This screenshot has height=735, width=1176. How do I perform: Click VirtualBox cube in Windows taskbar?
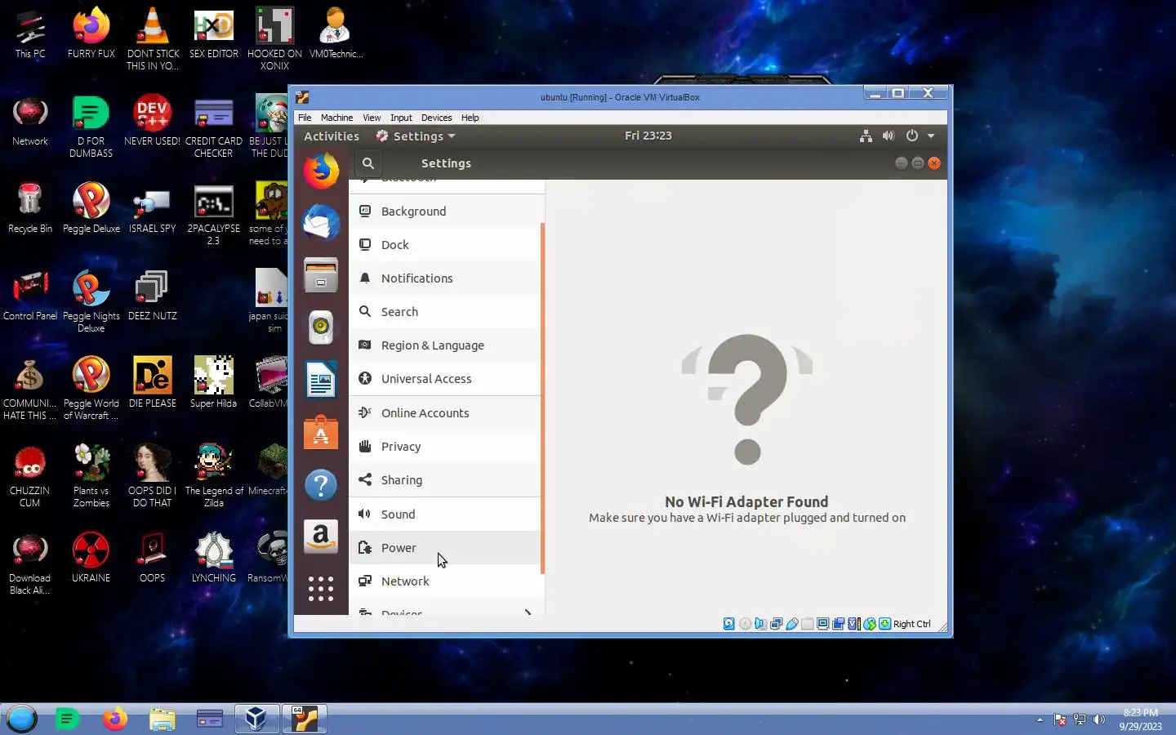(256, 719)
